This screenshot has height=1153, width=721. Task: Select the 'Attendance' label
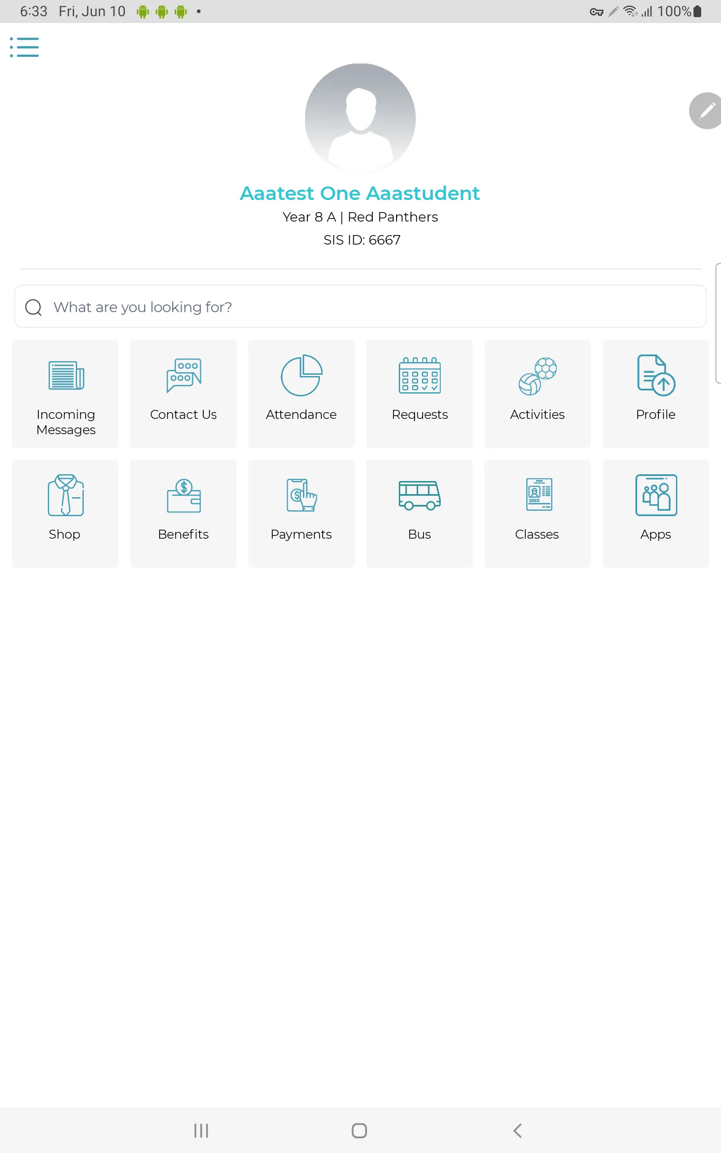pyautogui.click(x=301, y=414)
